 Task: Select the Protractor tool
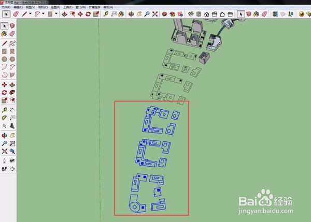tap(4, 118)
